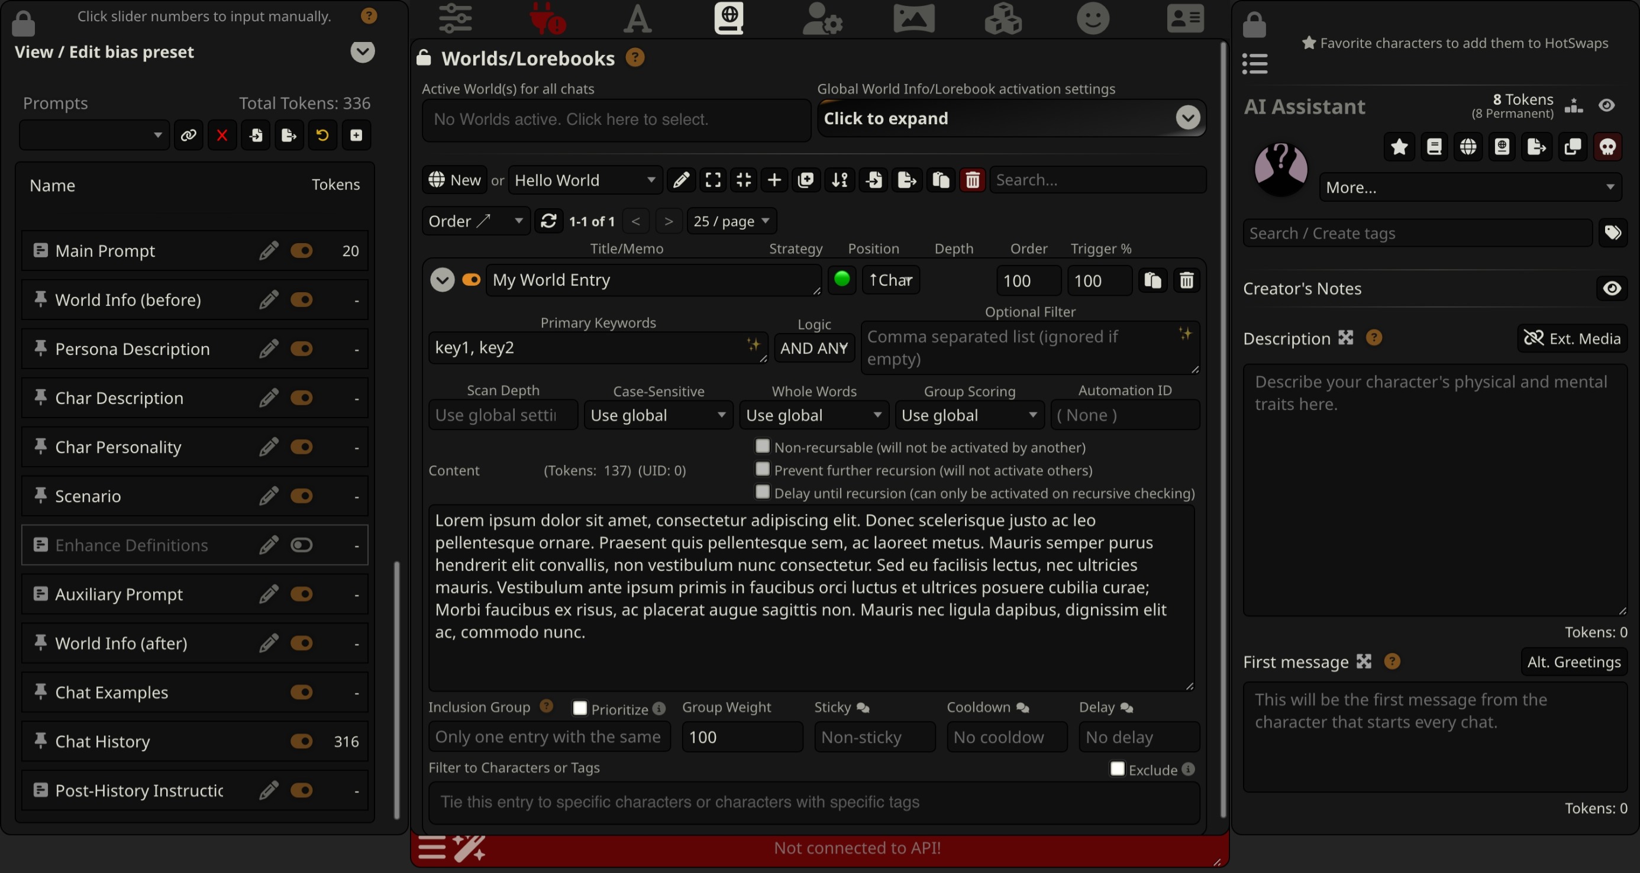
Task: Edit the Main Prompt pencil icon
Action: pyautogui.click(x=269, y=251)
